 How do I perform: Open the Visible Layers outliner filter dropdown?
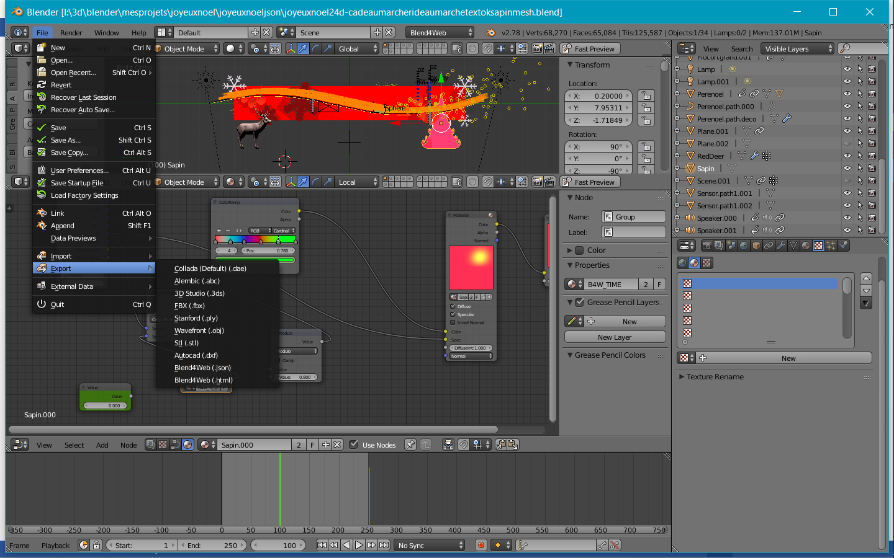coord(798,48)
